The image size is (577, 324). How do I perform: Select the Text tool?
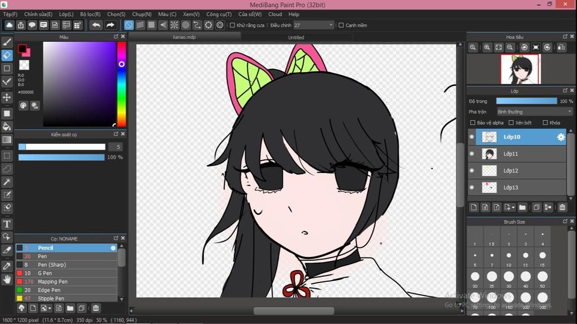click(7, 224)
